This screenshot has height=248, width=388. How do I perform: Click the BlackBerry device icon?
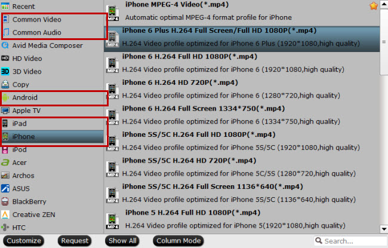(x=5, y=201)
